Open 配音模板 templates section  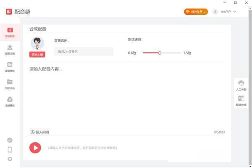(10, 67)
